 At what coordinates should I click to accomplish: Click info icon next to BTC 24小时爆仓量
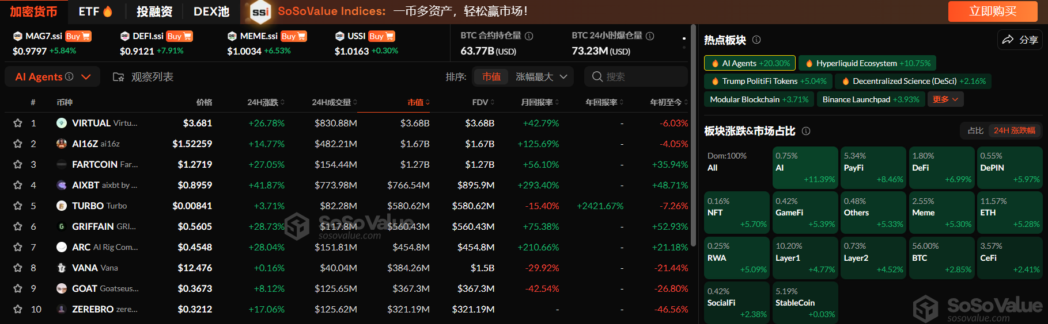pos(650,36)
